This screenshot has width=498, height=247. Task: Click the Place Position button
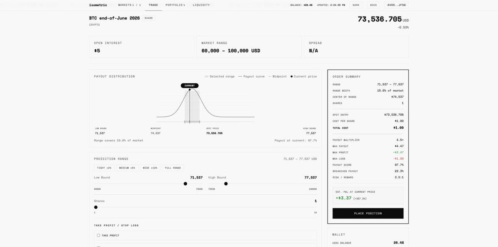368,213
